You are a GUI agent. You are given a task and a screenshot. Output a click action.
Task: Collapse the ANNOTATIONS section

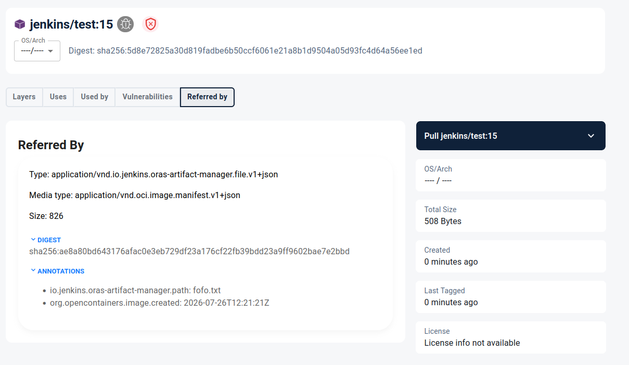tap(57, 271)
